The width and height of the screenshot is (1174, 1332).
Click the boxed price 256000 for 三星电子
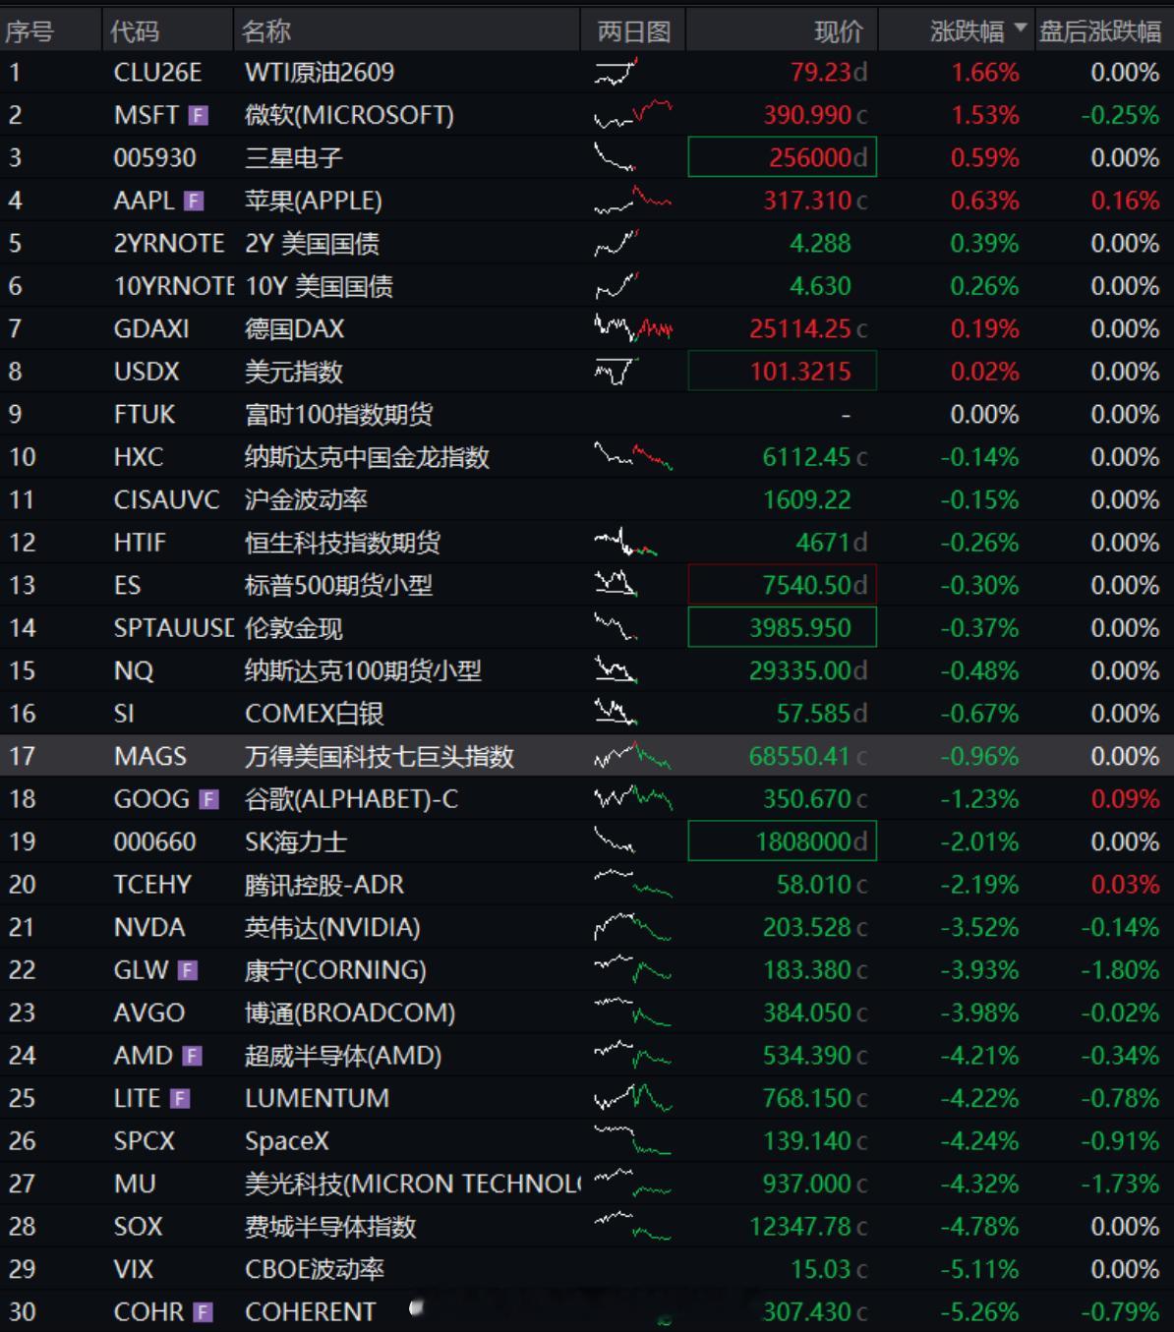tap(782, 157)
